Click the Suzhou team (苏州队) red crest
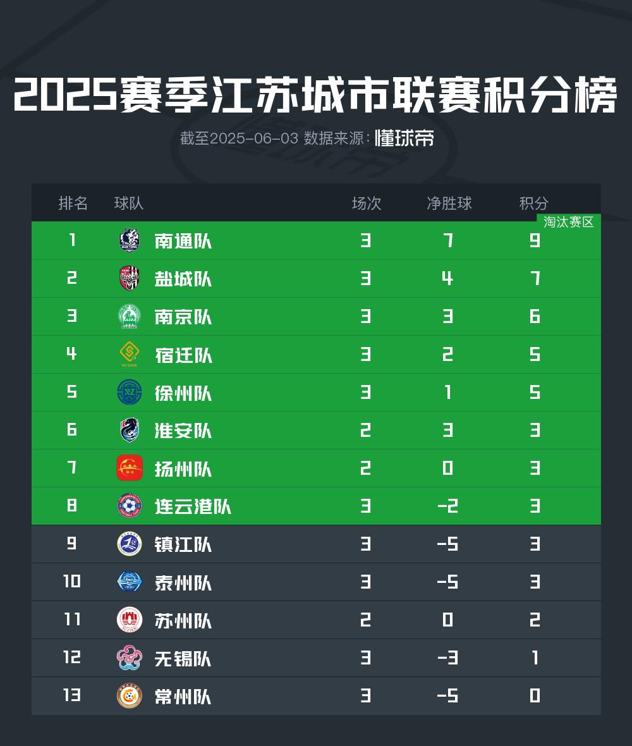 130,620
